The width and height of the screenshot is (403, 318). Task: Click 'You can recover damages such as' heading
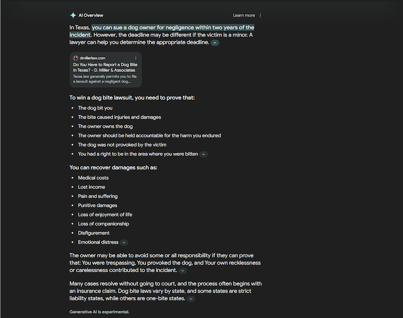(x=113, y=168)
